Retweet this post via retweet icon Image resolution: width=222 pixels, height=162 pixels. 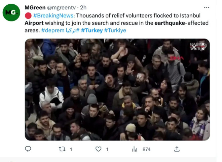pos(62,149)
